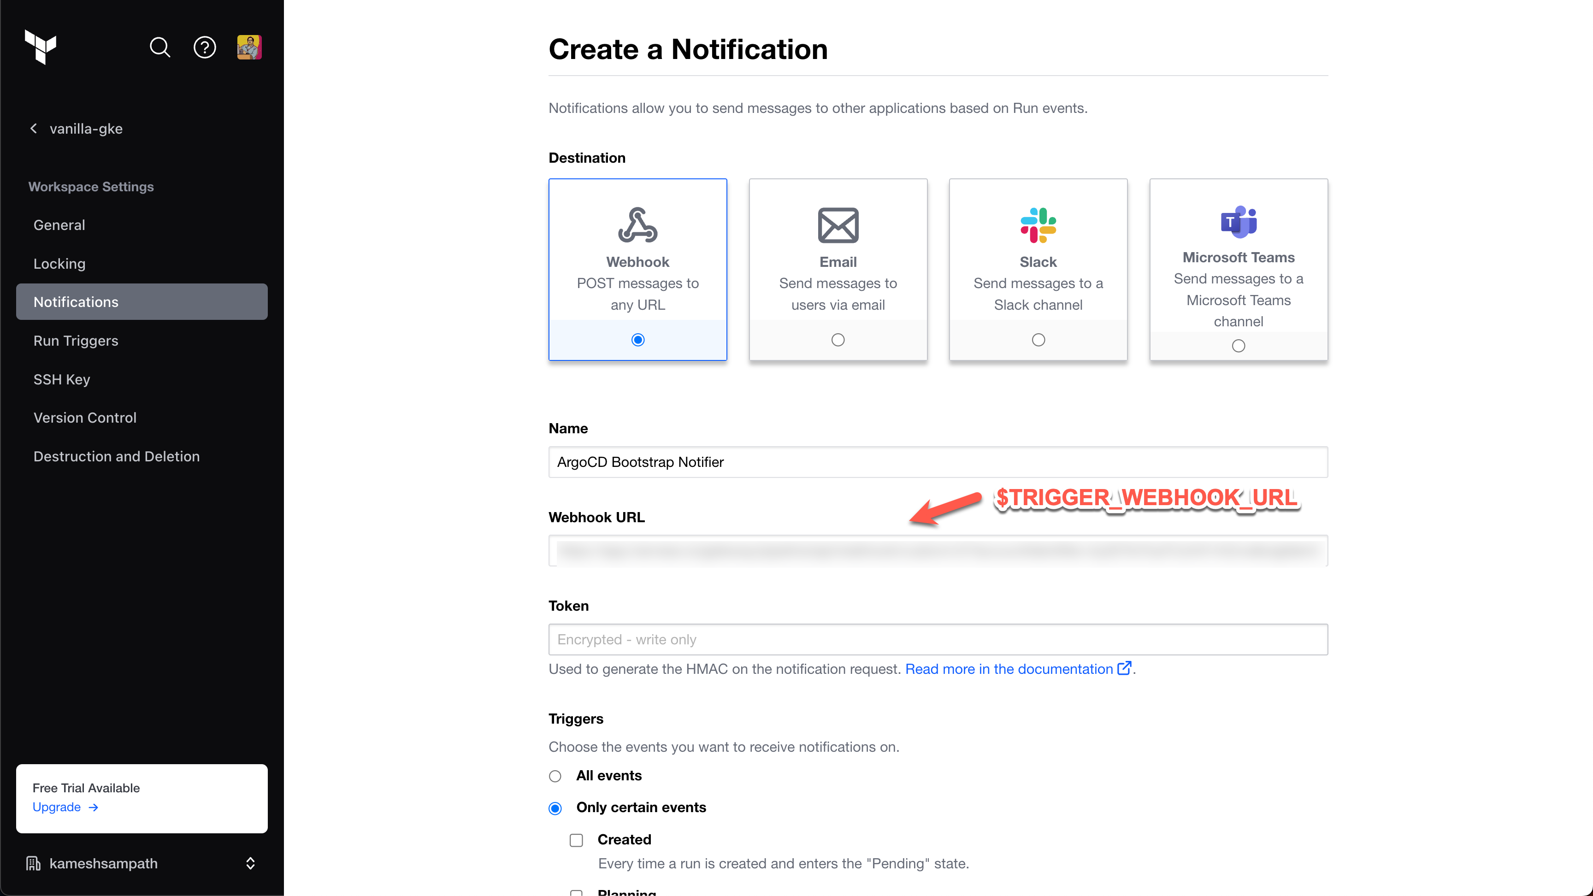Open the search magnifier icon

(159, 47)
